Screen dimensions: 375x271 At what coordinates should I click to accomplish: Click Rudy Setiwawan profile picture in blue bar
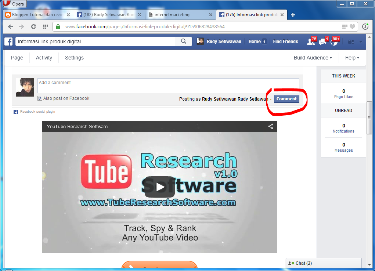(200, 41)
